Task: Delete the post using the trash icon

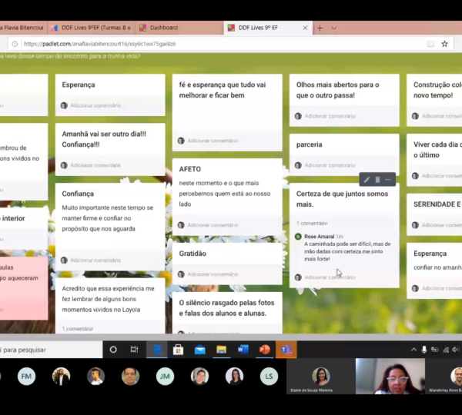Action: click(x=377, y=180)
